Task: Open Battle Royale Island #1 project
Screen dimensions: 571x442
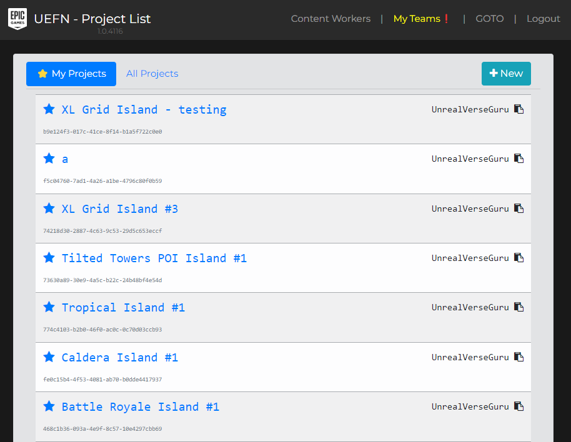Action: tap(141, 406)
